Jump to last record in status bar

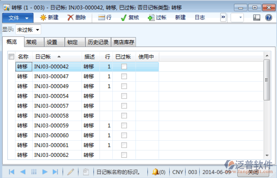click(56, 172)
